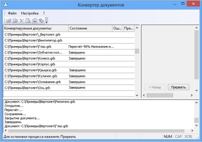Select row Ось.grb
Image resolution: width=202 pixels, height=142 pixels.
tap(69, 88)
